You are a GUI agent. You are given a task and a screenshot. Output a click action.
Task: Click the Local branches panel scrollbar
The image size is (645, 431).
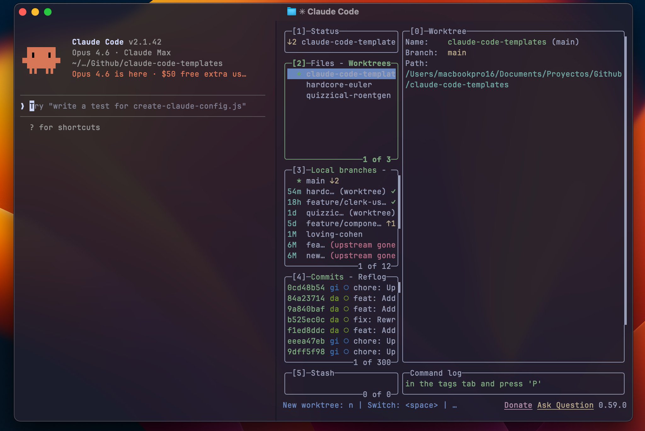click(x=399, y=202)
